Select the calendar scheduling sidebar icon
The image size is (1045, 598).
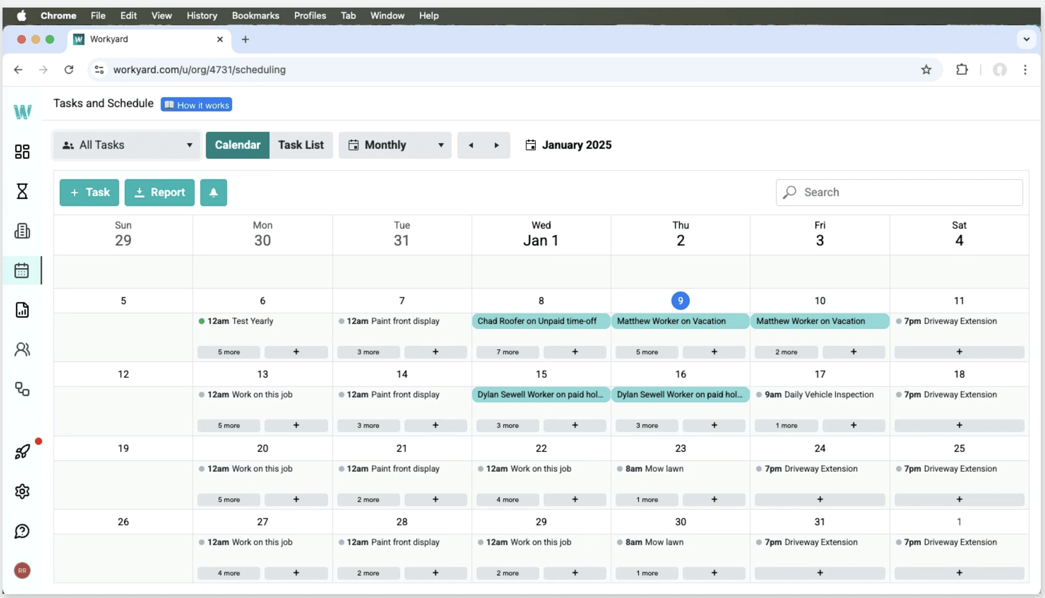[x=22, y=270]
